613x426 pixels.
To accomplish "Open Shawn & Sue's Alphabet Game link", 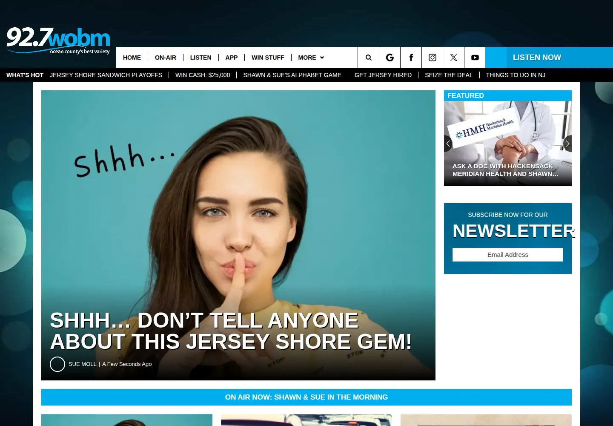I will [x=292, y=75].
